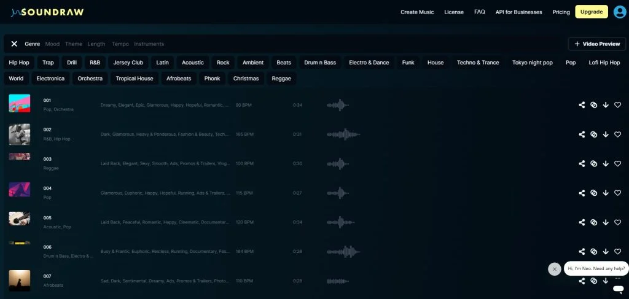The height and width of the screenshot is (299, 629).
Task: Seek in track 002 waveform
Action: (x=343, y=134)
